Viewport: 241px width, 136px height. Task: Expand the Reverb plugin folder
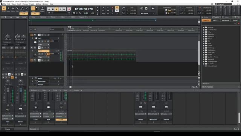[x=204, y=54]
